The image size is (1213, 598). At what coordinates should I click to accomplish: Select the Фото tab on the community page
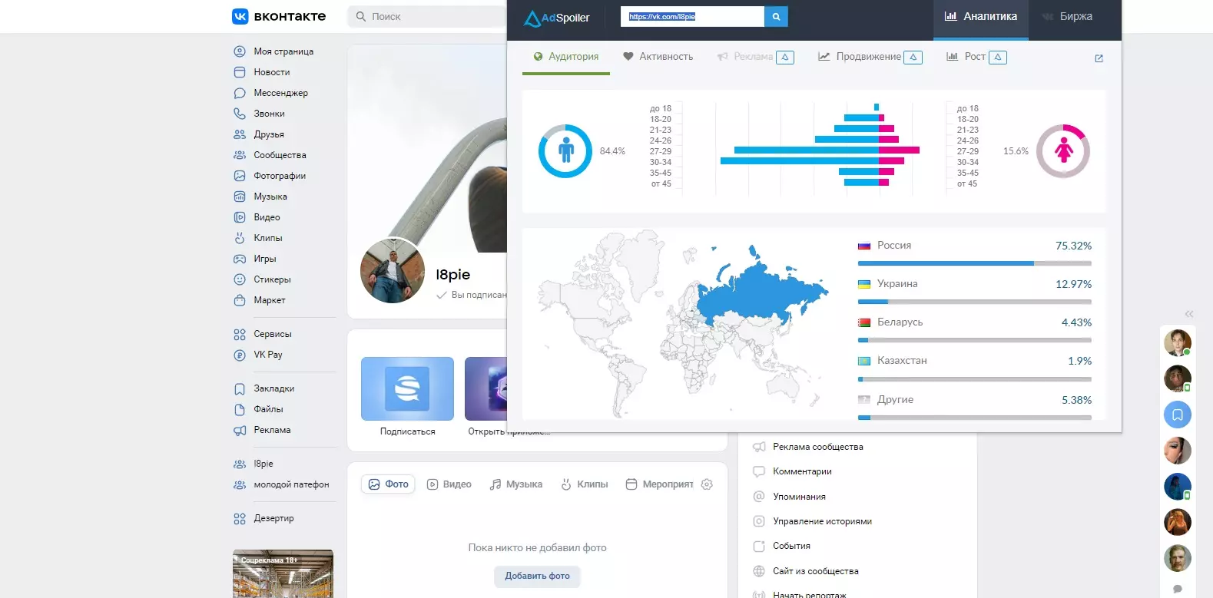(x=388, y=484)
